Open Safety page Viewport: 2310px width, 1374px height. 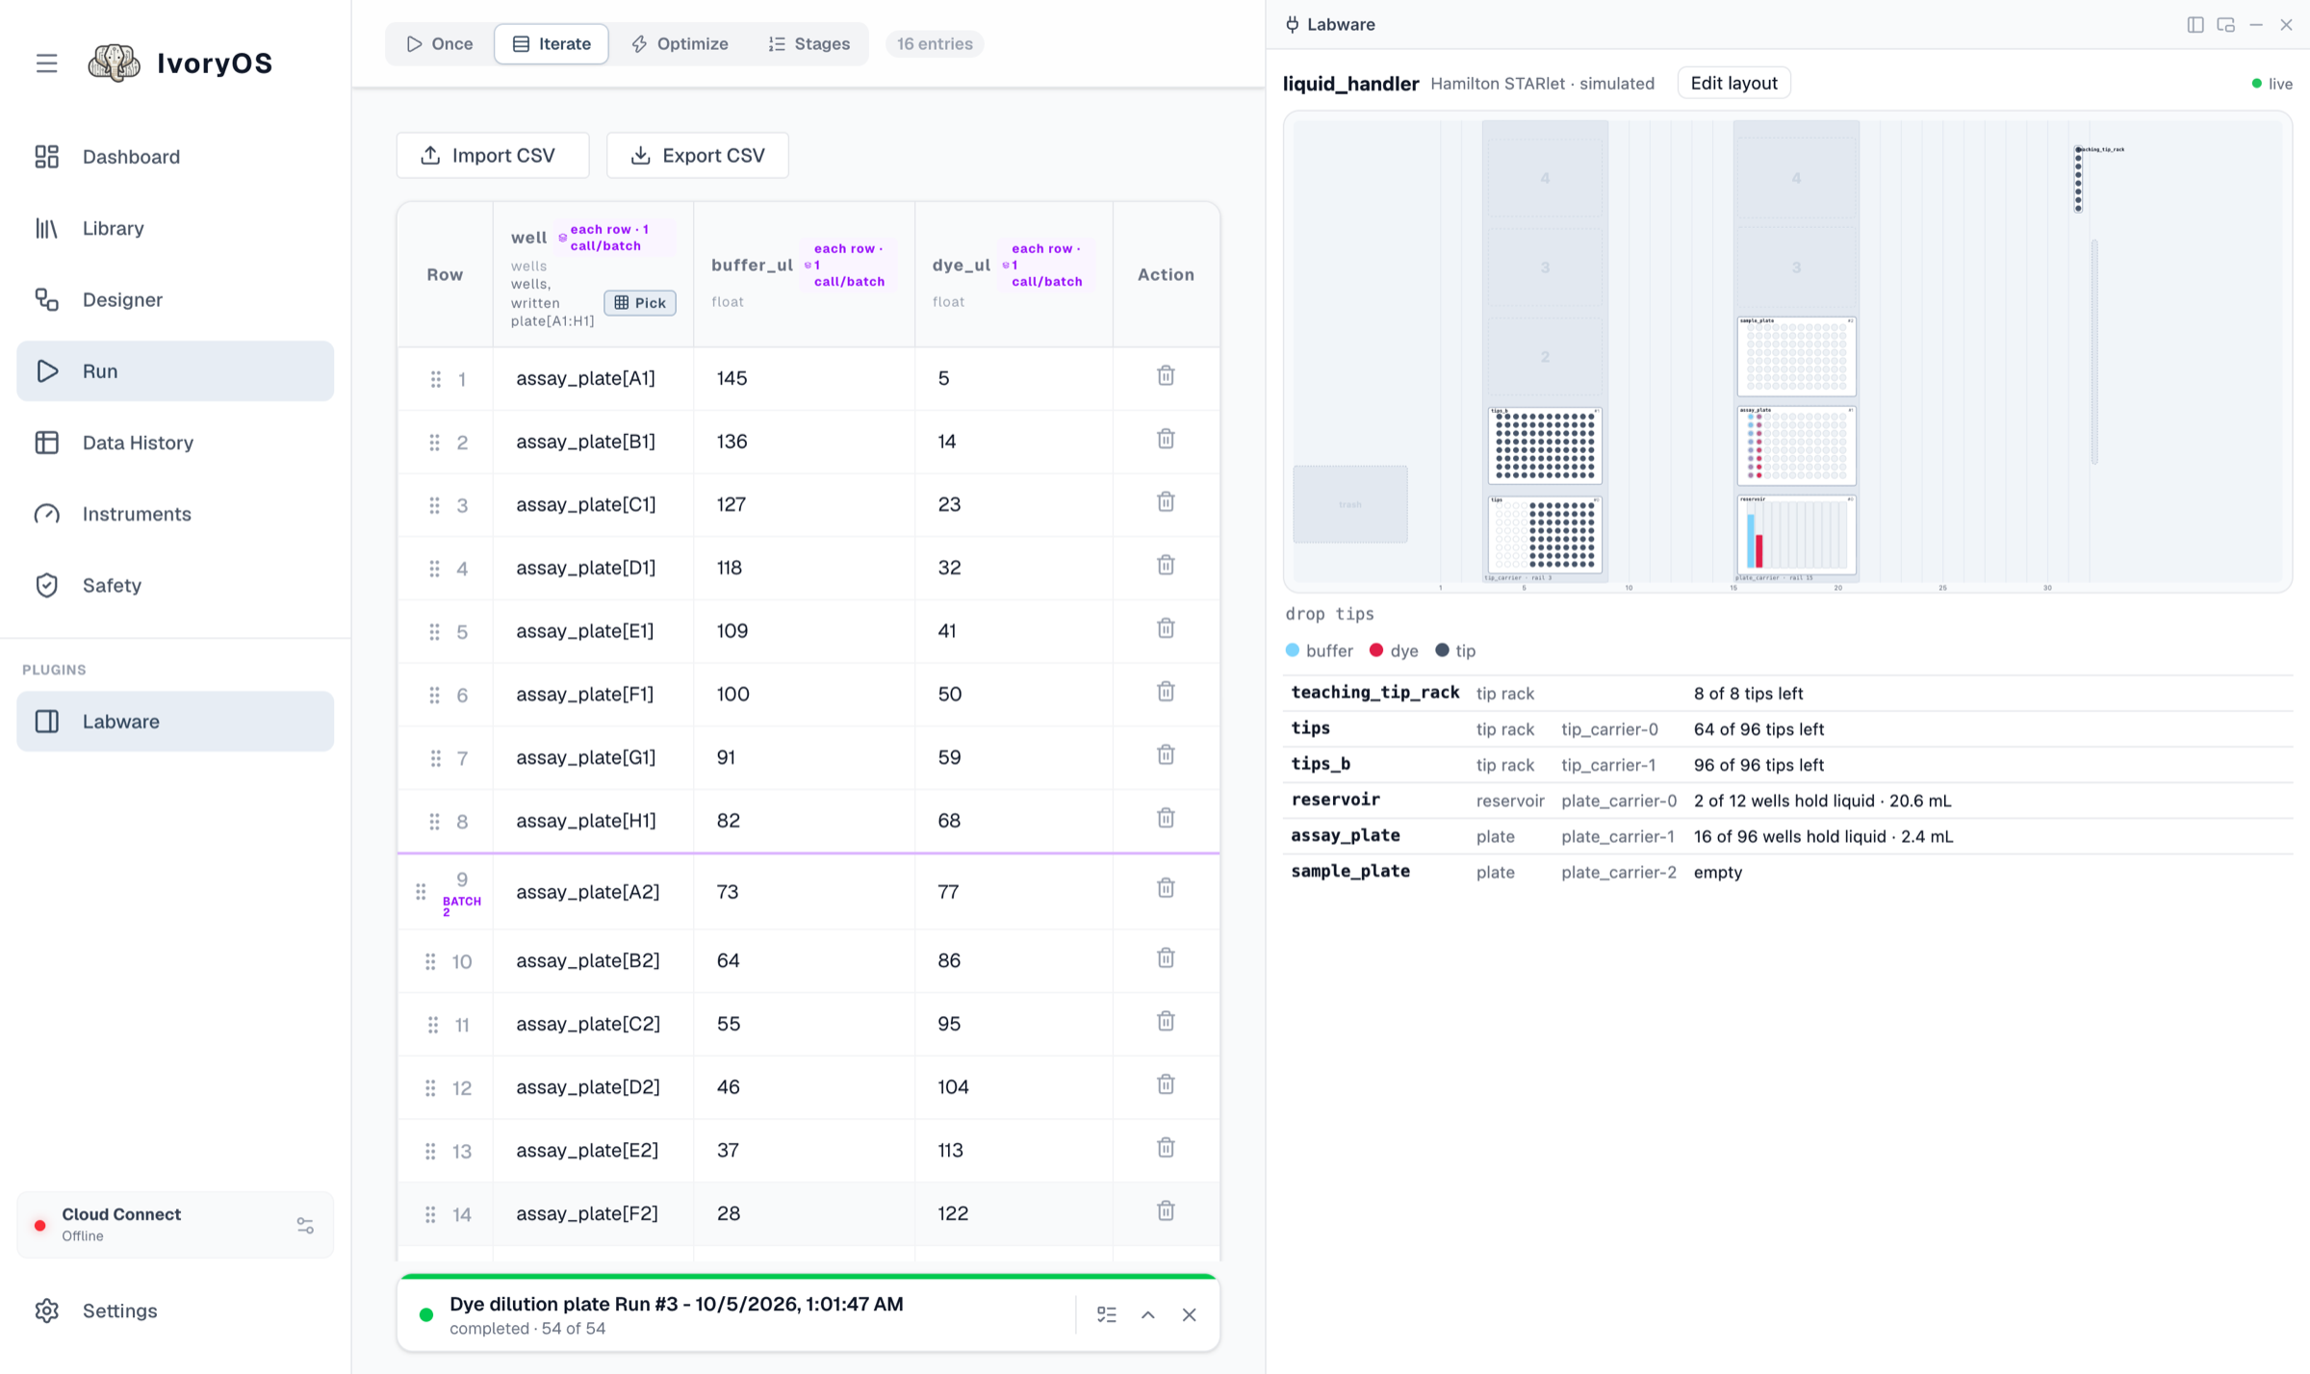(x=175, y=585)
